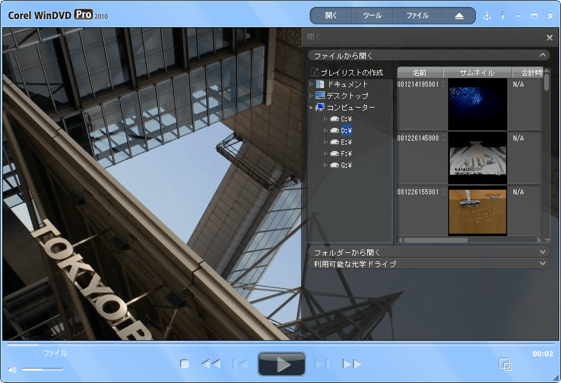Click the F:¥ drive icon

pos(335,153)
